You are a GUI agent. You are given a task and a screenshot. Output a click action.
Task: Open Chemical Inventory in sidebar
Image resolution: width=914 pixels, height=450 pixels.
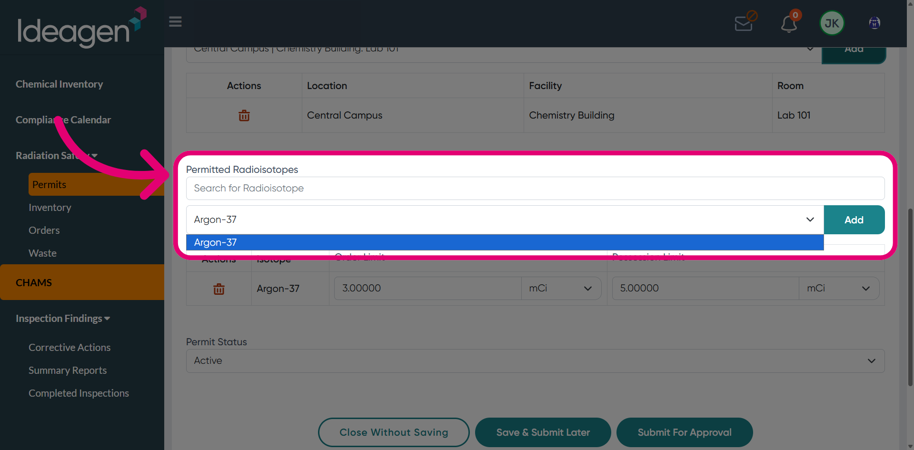59,84
